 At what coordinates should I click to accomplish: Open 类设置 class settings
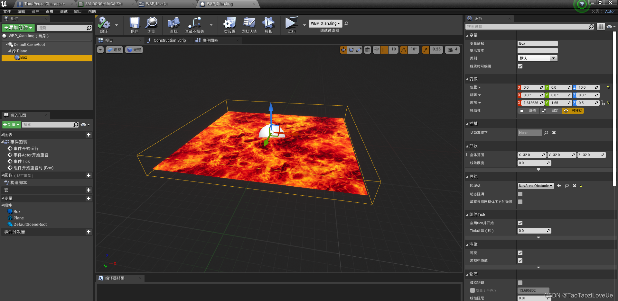click(x=229, y=25)
